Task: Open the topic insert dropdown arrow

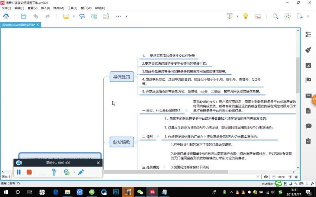Action: pos(74,16)
